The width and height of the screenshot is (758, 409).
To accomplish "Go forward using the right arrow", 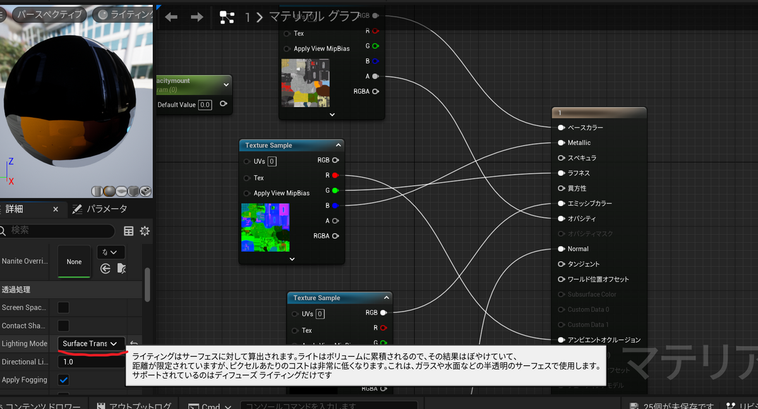I will pyautogui.click(x=197, y=17).
